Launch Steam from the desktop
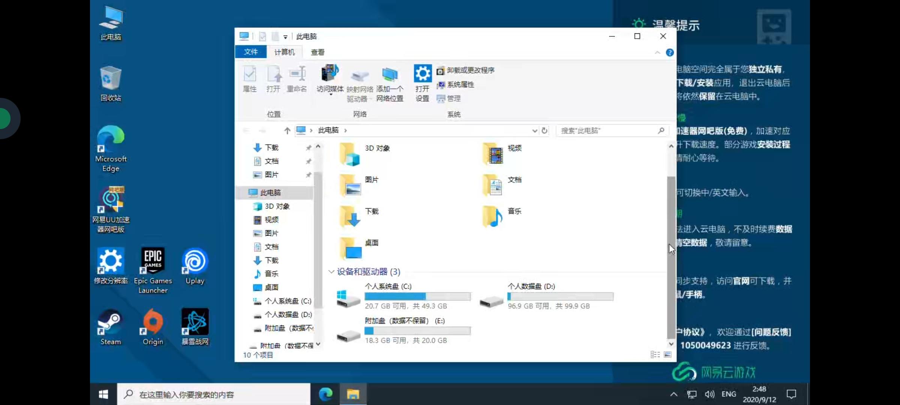 click(x=111, y=327)
